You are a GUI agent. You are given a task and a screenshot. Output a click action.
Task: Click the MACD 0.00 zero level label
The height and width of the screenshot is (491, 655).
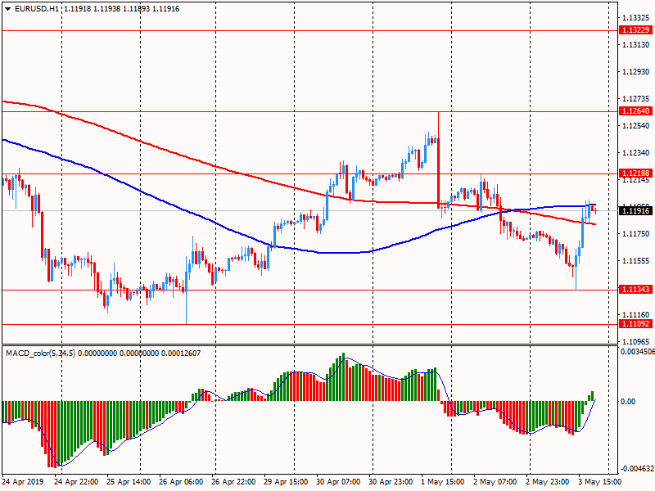point(628,401)
